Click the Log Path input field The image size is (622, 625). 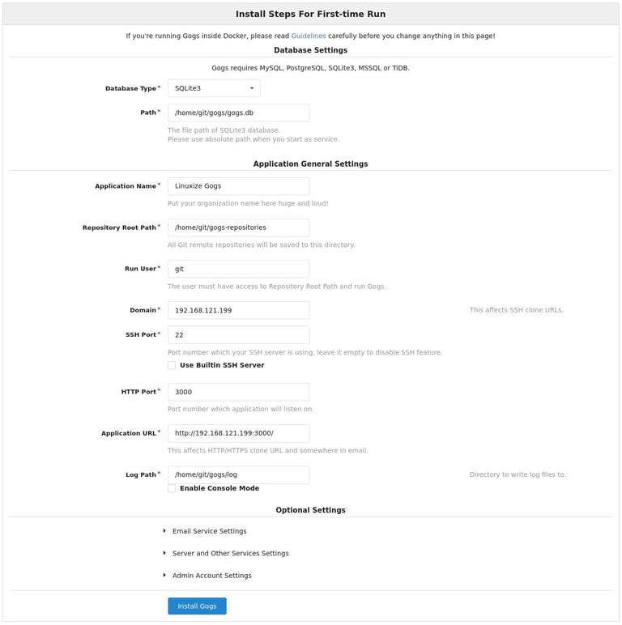pos(238,474)
